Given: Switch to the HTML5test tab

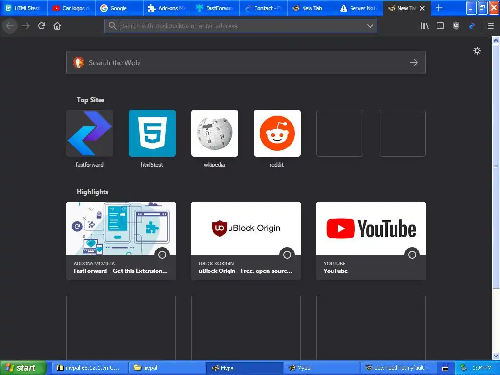Looking at the screenshot, I should click(x=24, y=8).
